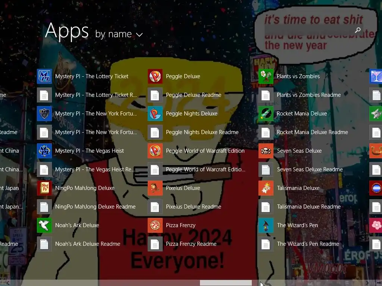Open 'Mystery PI - The Vegas Heist Re...' label

[95, 169]
